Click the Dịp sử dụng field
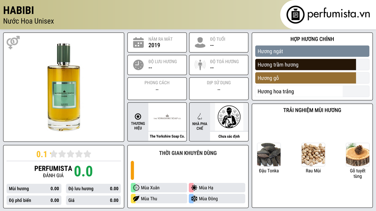This screenshot has height=211, width=376. [219, 89]
